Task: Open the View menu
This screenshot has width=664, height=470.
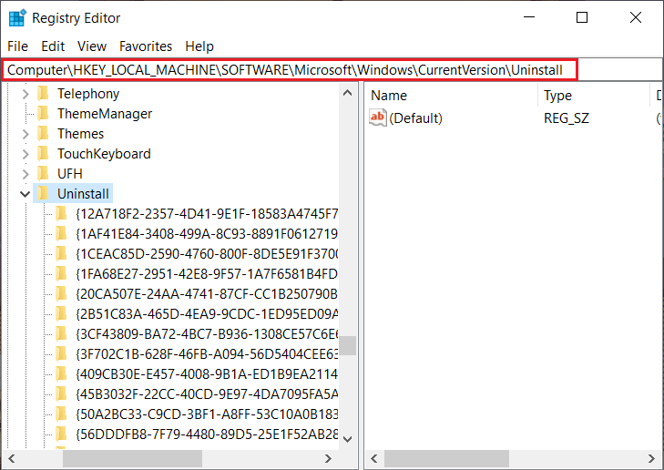Action: [x=92, y=46]
